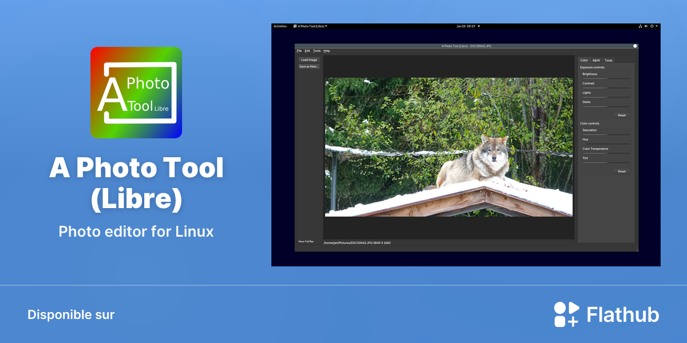The height and width of the screenshot is (343, 687).
Task: Open the A Photo Tool (Libre) app menu
Action: point(310,26)
